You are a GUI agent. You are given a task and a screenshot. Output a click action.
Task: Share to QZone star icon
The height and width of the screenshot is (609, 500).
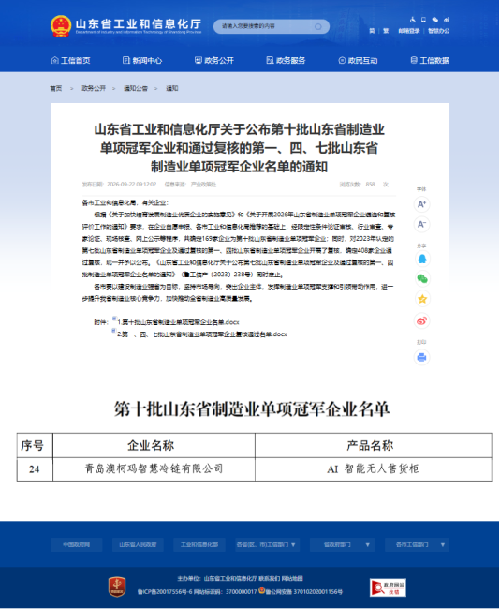(x=422, y=299)
